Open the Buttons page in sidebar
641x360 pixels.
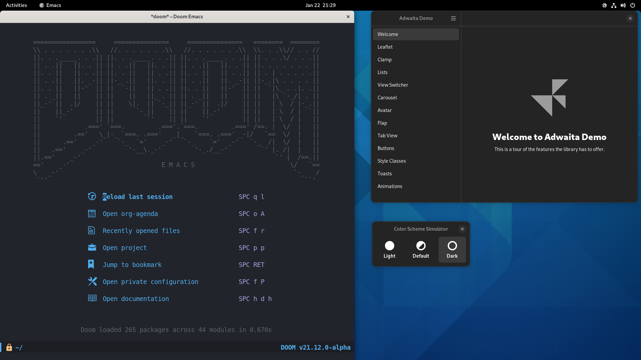tap(416, 148)
